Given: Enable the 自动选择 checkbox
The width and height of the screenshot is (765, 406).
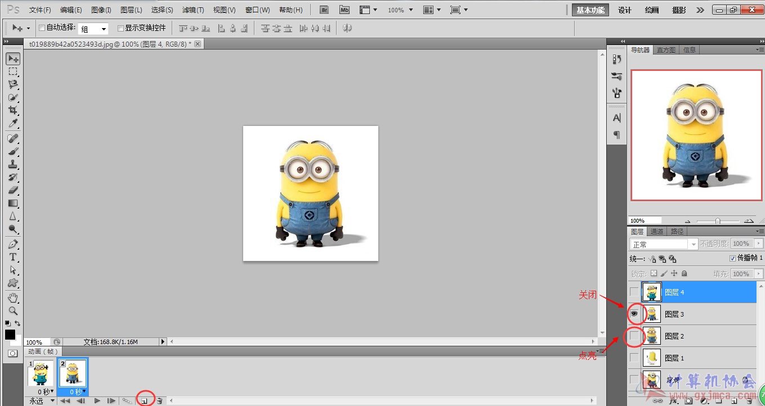Looking at the screenshot, I should tap(42, 28).
